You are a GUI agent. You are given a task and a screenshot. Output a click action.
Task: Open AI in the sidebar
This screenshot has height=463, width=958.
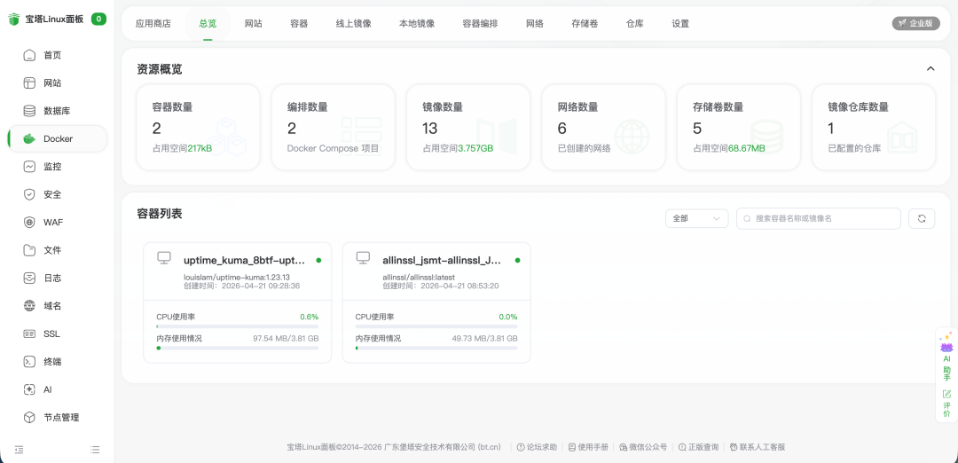point(57,389)
